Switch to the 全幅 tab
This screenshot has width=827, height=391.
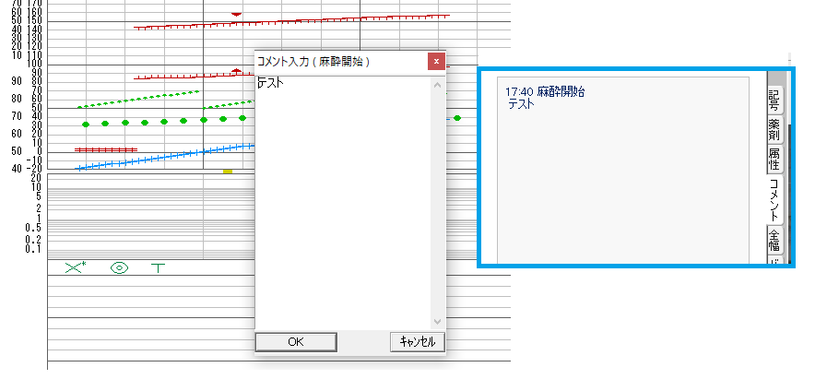pos(774,242)
